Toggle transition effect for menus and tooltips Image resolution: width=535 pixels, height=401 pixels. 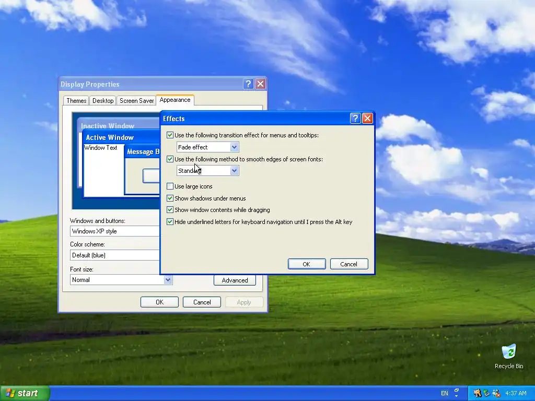pyautogui.click(x=170, y=135)
